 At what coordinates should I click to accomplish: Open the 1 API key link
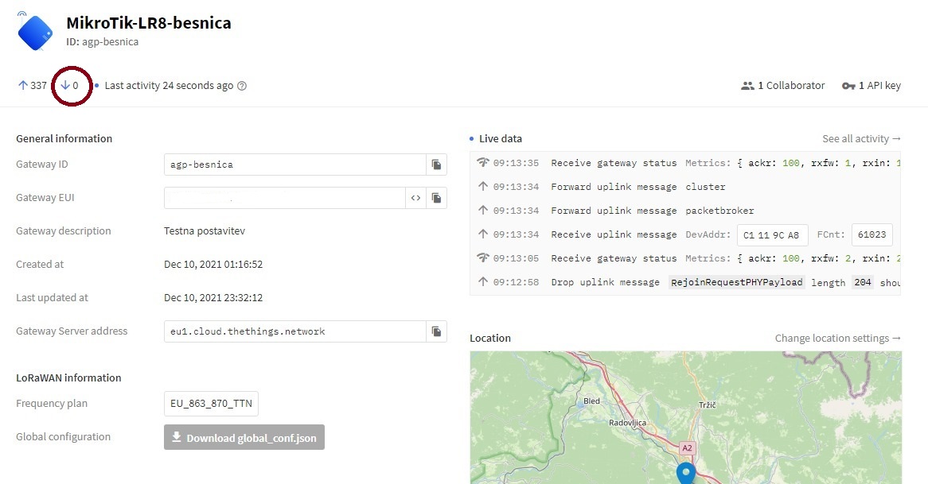pyautogui.click(x=871, y=86)
